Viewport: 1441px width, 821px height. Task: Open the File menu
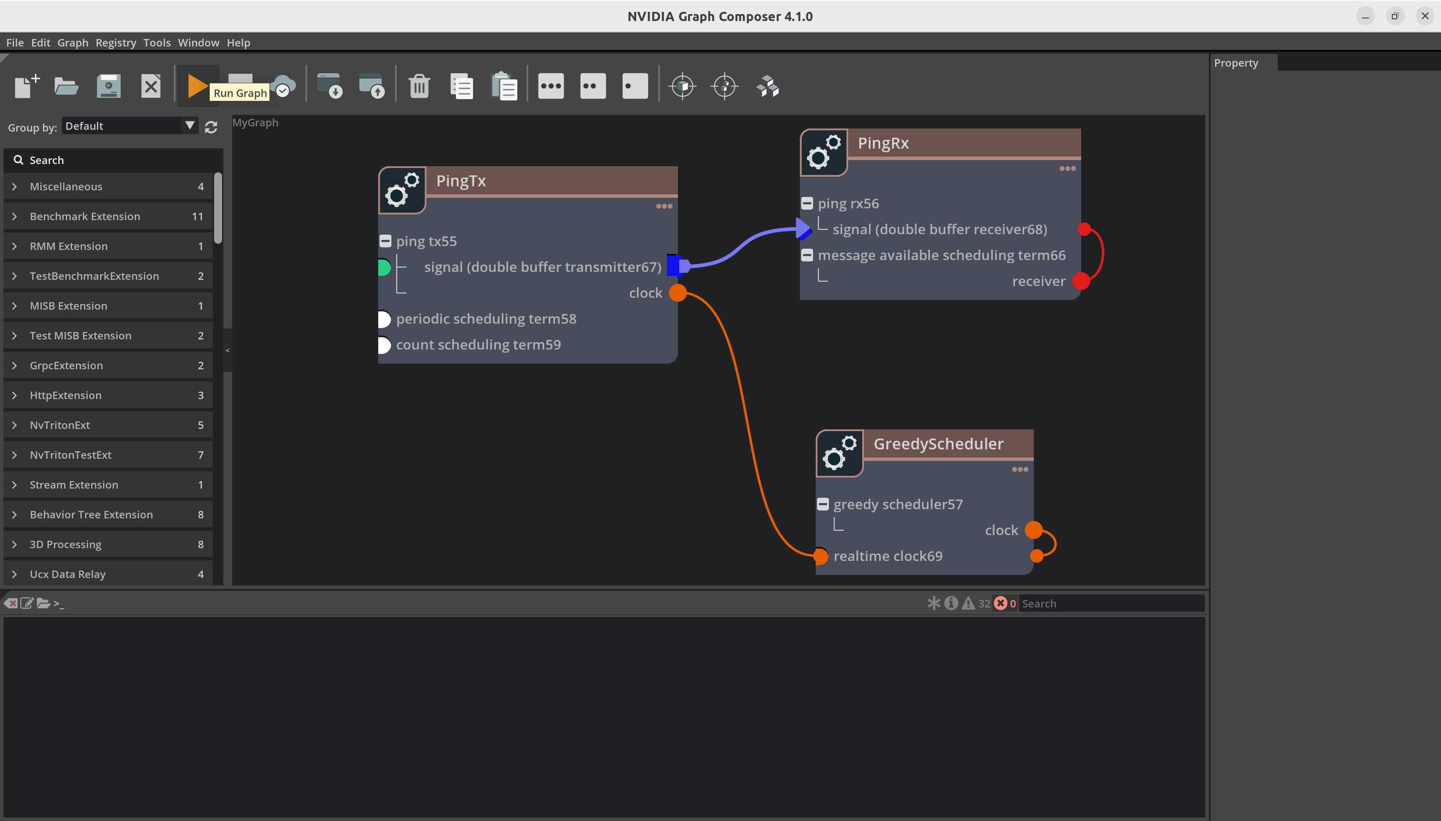pyautogui.click(x=14, y=42)
